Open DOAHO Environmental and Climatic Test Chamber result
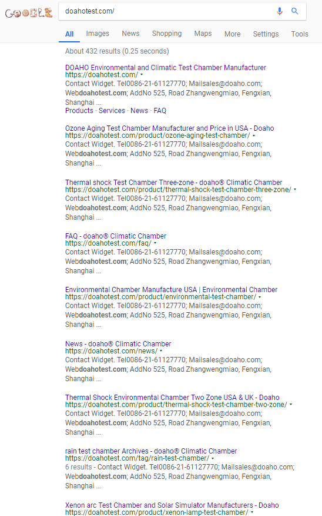Image resolution: width=322 pixels, height=516 pixels. point(166,68)
